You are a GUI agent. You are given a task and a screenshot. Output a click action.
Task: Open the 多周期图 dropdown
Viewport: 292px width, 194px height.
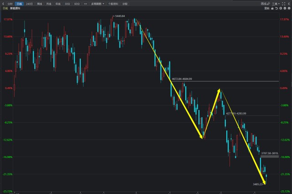(x=98, y=4)
